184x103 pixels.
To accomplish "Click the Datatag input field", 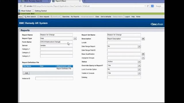I will [124, 77].
